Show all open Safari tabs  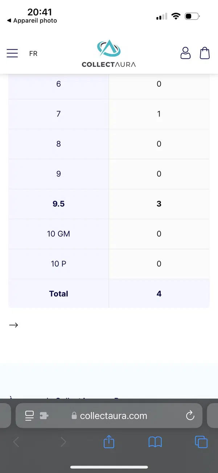tap(201, 442)
